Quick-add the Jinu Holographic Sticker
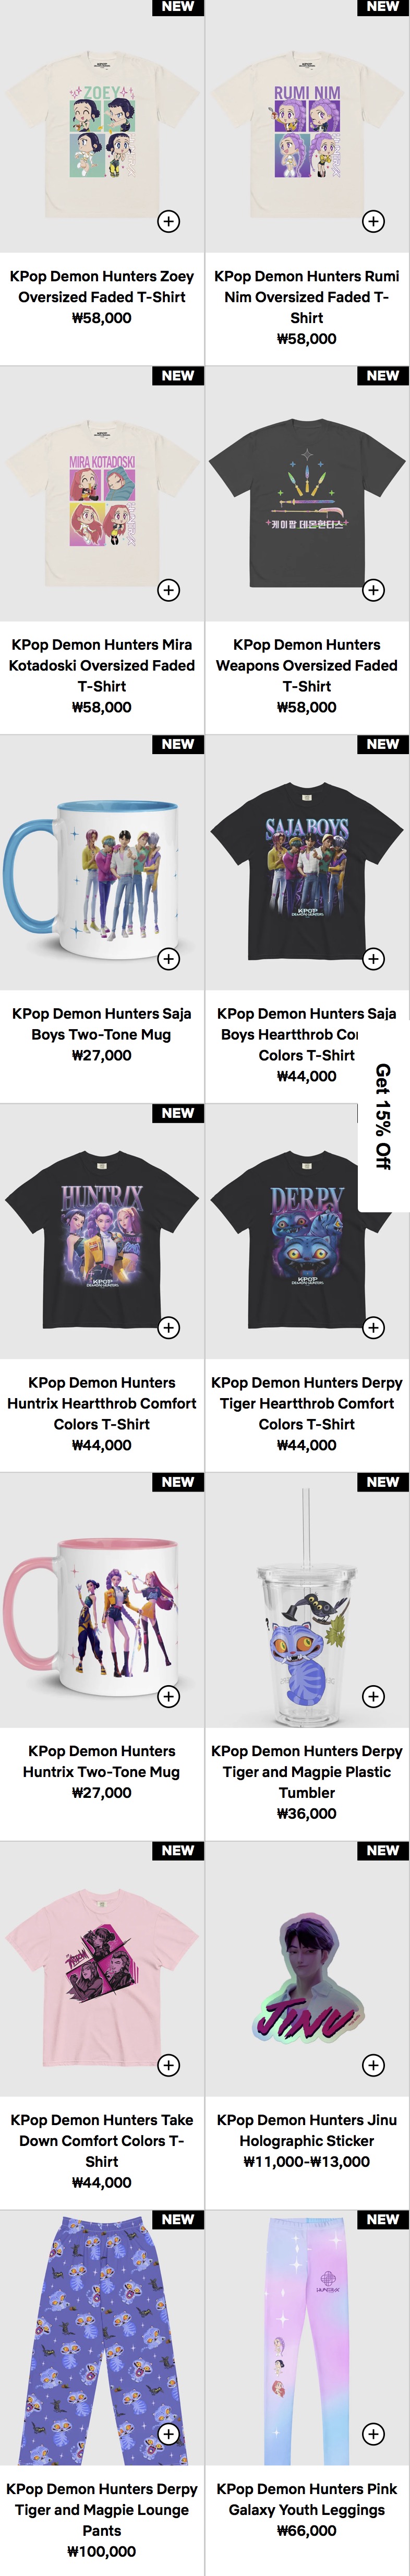410x2576 pixels. (x=373, y=2065)
